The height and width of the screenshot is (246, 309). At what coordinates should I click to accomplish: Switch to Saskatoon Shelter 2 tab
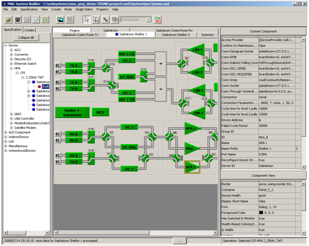point(176,35)
